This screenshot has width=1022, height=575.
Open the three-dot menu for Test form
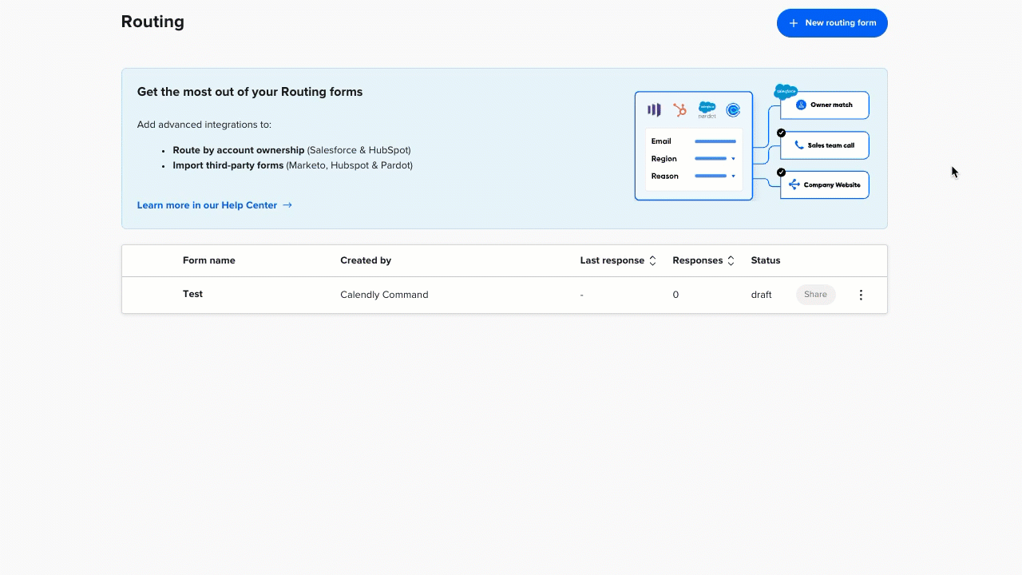coord(861,295)
